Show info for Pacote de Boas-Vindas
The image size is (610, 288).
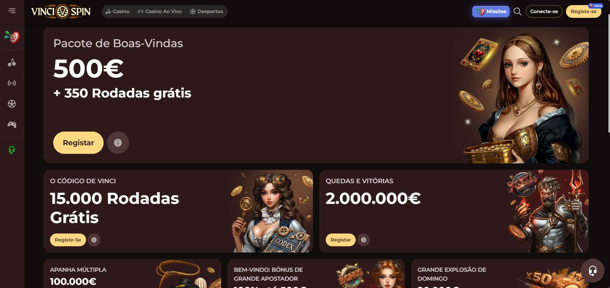click(x=118, y=143)
